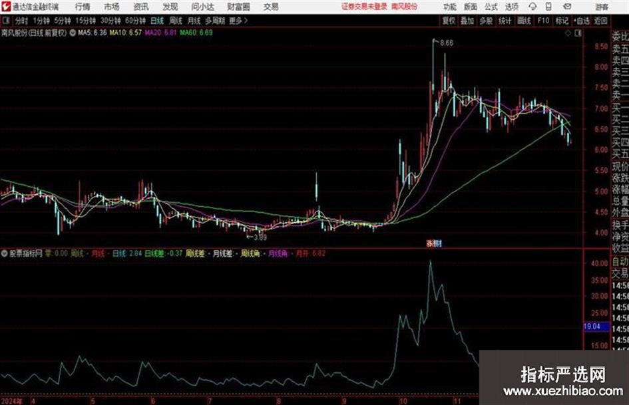Viewport: 629px width, 405px height.
Task: Open the 问小达 menu
Action: coord(202,7)
